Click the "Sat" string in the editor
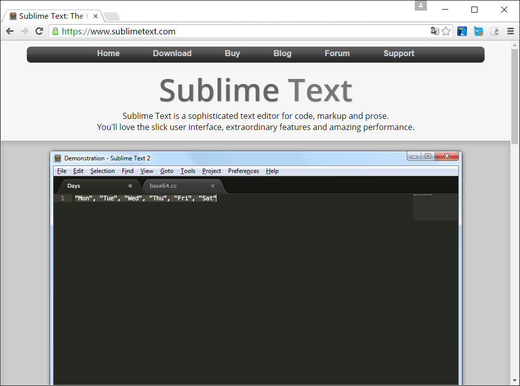This screenshot has height=386, width=520. pyautogui.click(x=207, y=198)
